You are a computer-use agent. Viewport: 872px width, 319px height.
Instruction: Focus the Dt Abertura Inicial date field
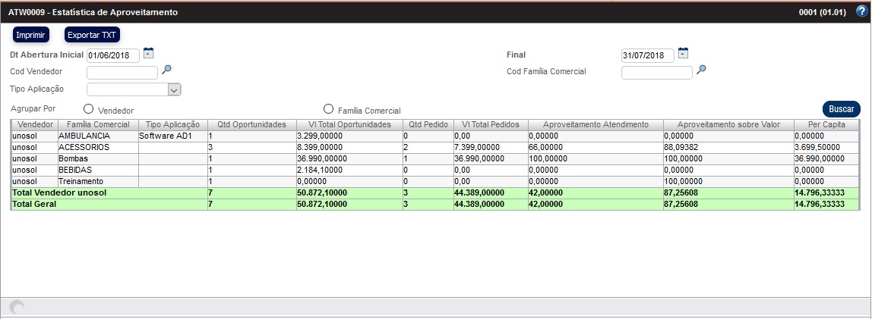[113, 55]
